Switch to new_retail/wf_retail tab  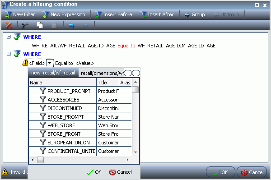pyautogui.click(x=53, y=73)
